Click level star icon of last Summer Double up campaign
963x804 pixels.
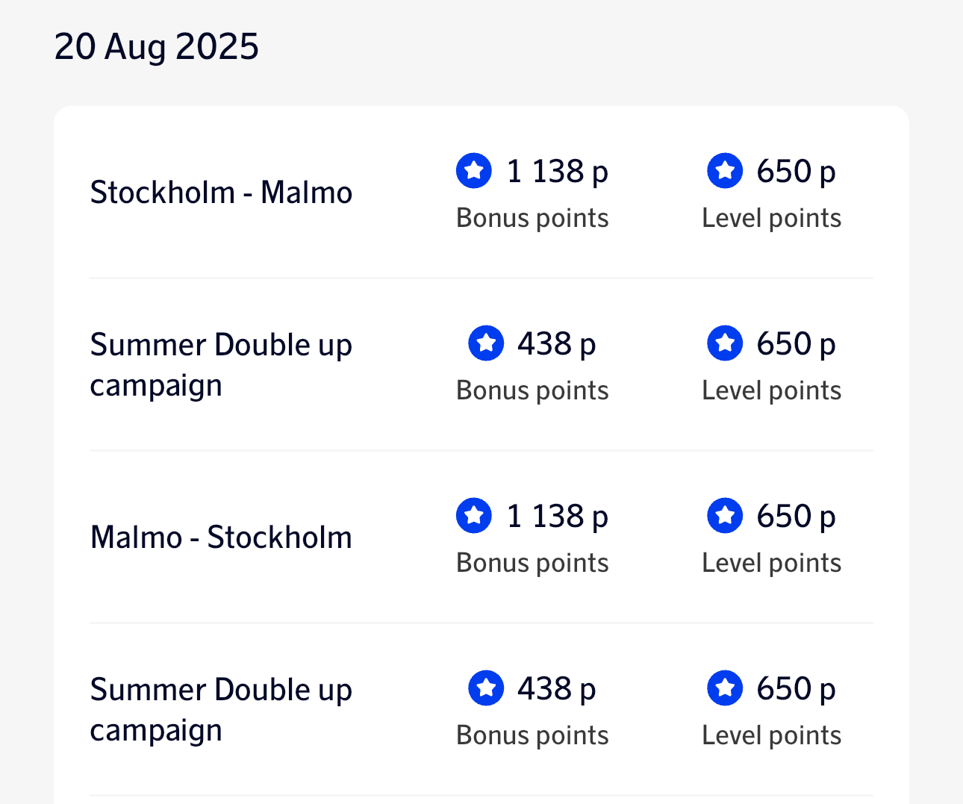click(725, 688)
